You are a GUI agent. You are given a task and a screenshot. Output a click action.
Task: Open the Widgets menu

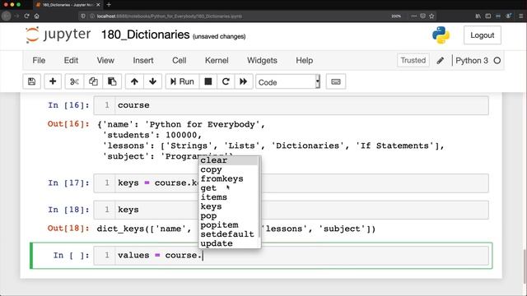[262, 60]
